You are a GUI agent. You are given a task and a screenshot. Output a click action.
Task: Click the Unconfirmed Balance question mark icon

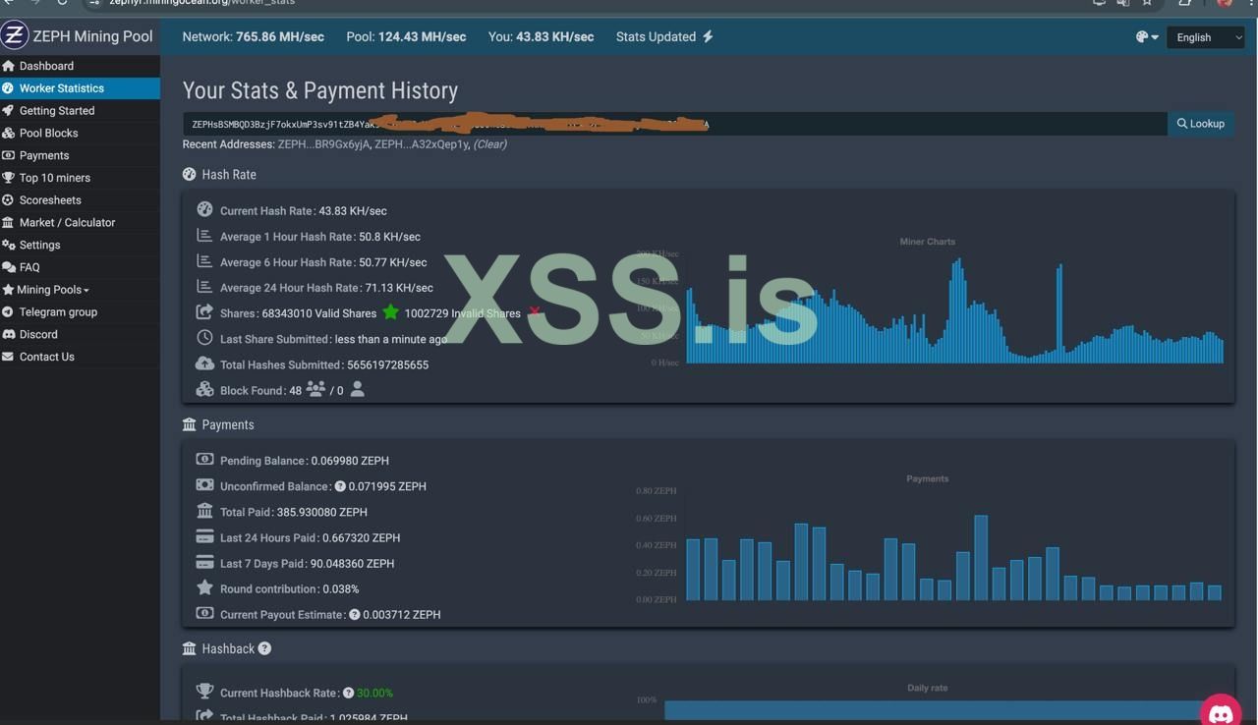point(340,486)
